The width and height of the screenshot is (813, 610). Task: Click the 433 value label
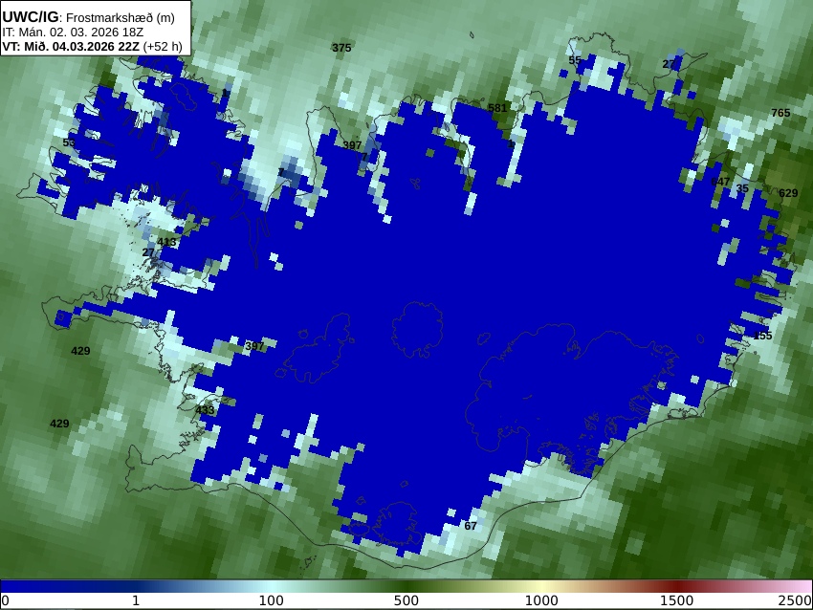click(x=205, y=410)
